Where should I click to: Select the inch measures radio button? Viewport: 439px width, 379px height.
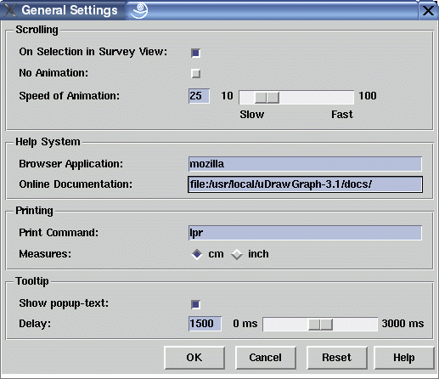pyautogui.click(x=237, y=254)
